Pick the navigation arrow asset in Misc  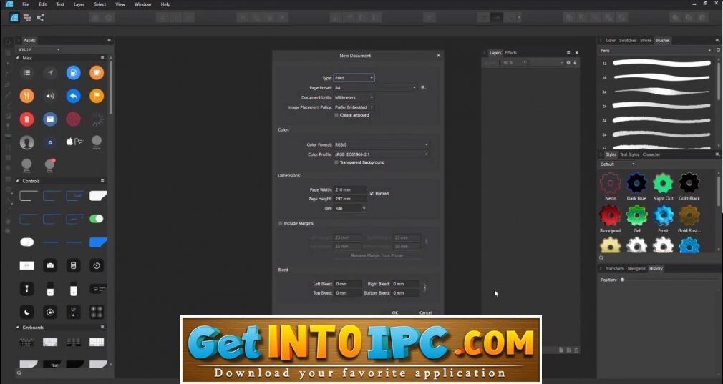click(x=50, y=73)
